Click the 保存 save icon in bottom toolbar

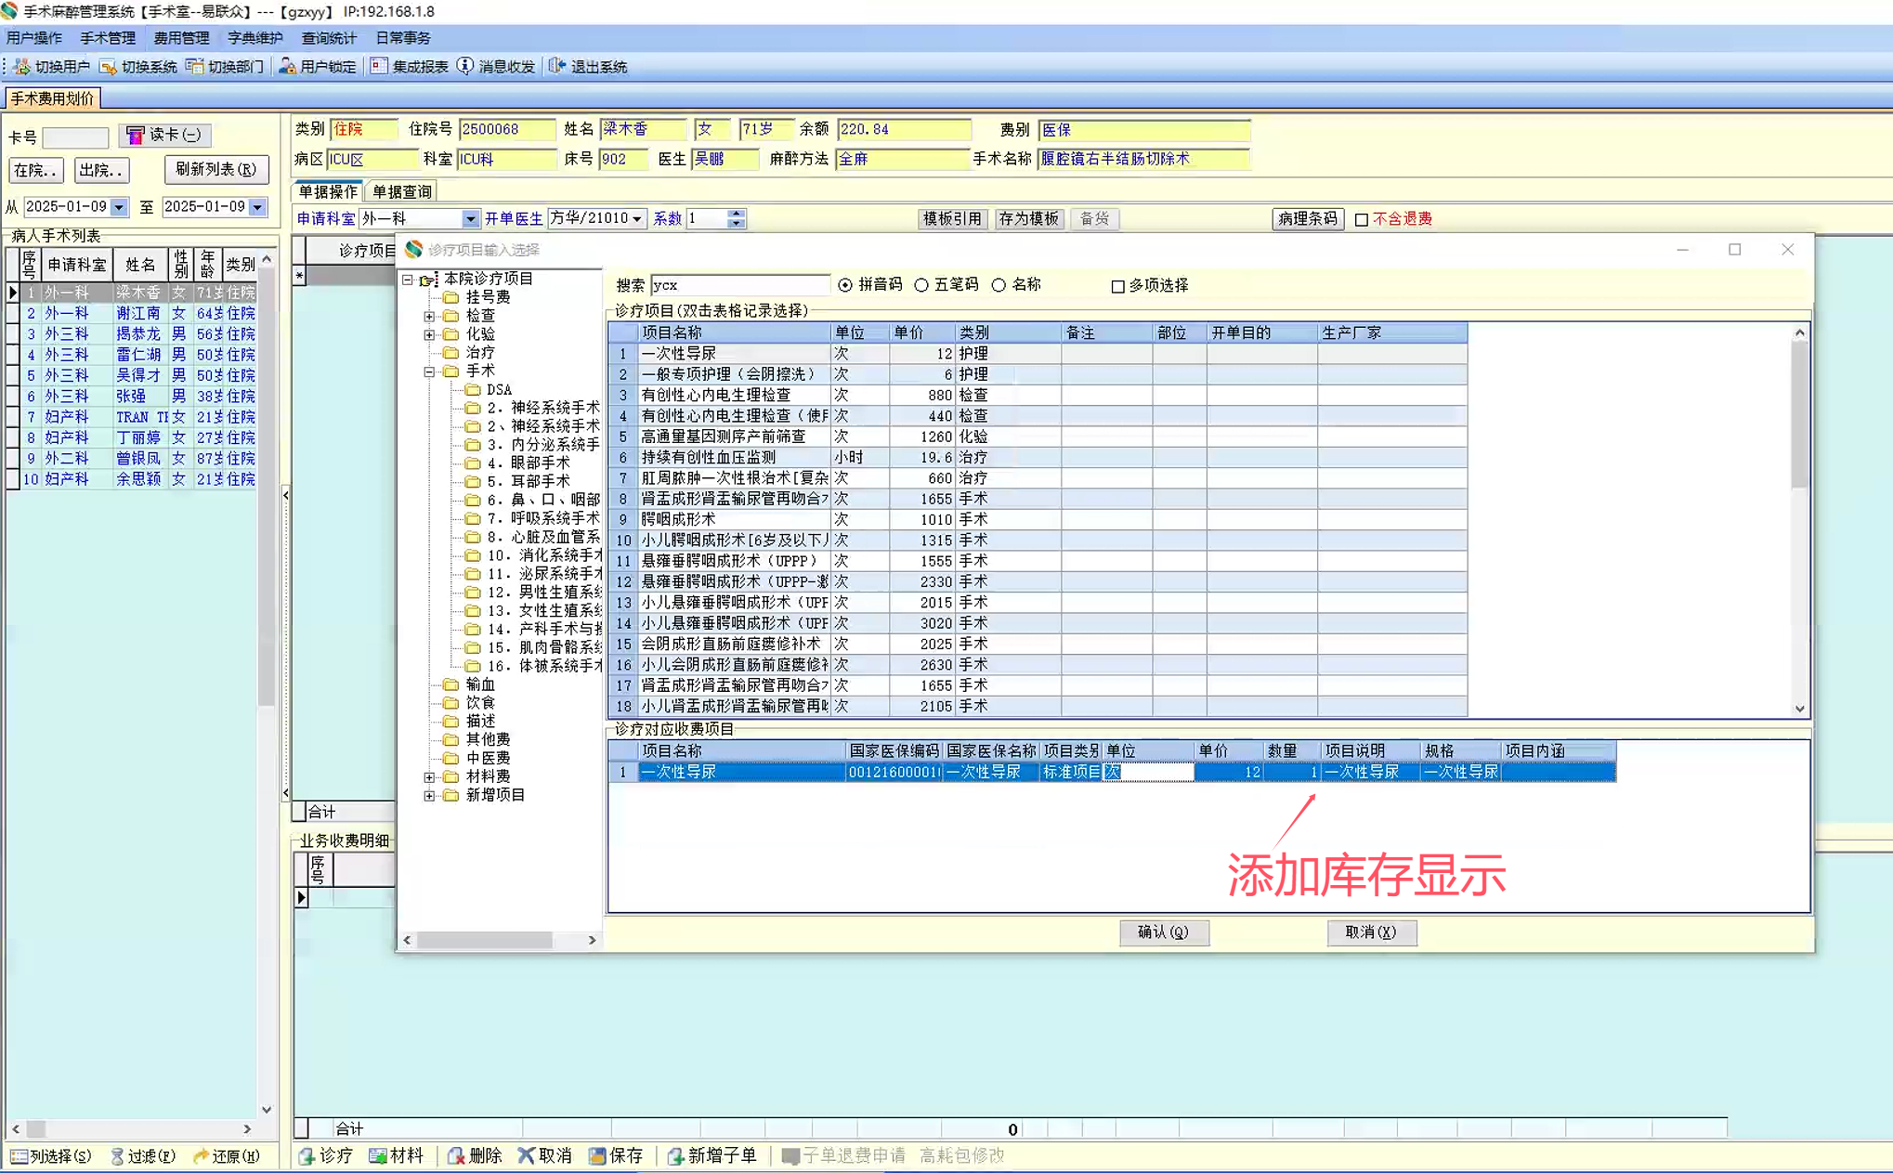tap(597, 1156)
